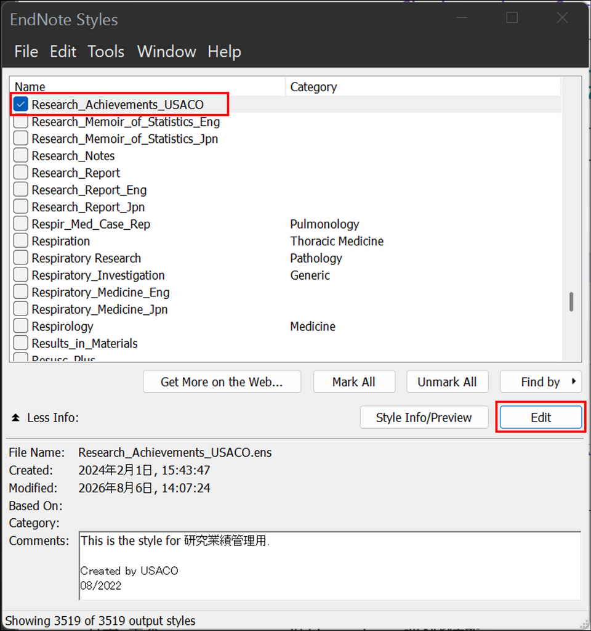Open the Edit menu

[63, 52]
